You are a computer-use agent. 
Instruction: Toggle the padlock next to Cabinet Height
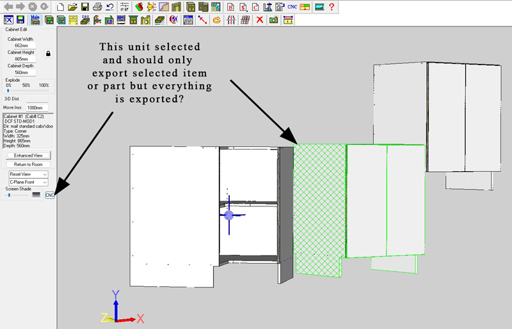pyautogui.click(x=49, y=54)
